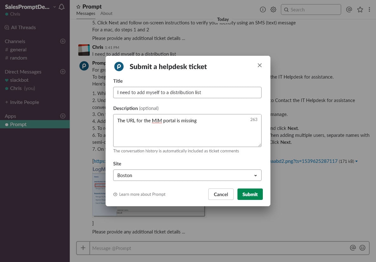Switch to the About tab
The width and height of the screenshot is (376, 262).
coord(106,13)
